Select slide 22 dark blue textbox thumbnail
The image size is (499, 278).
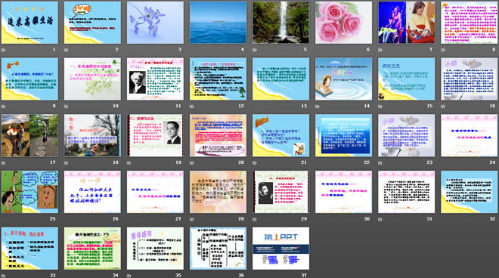point(344,135)
